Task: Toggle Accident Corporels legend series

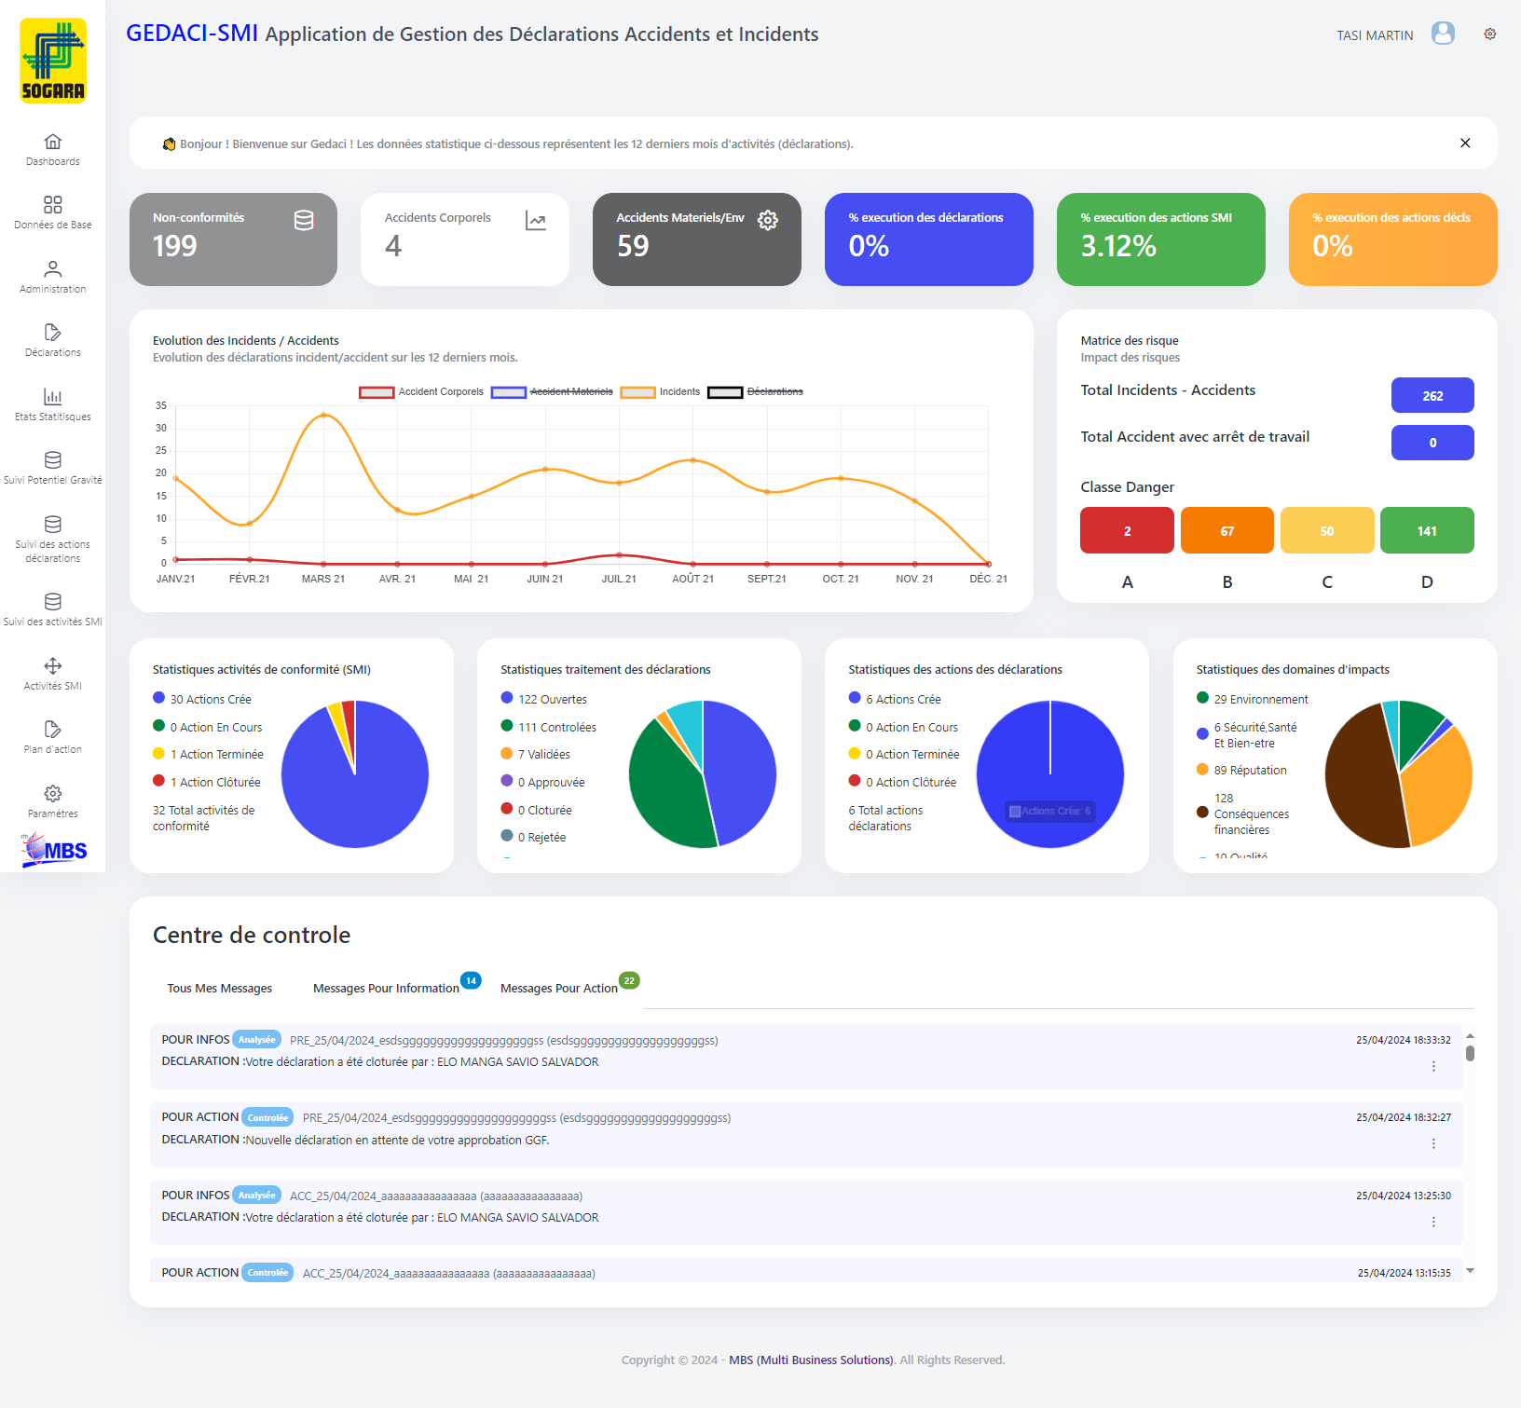Action: pyautogui.click(x=421, y=392)
